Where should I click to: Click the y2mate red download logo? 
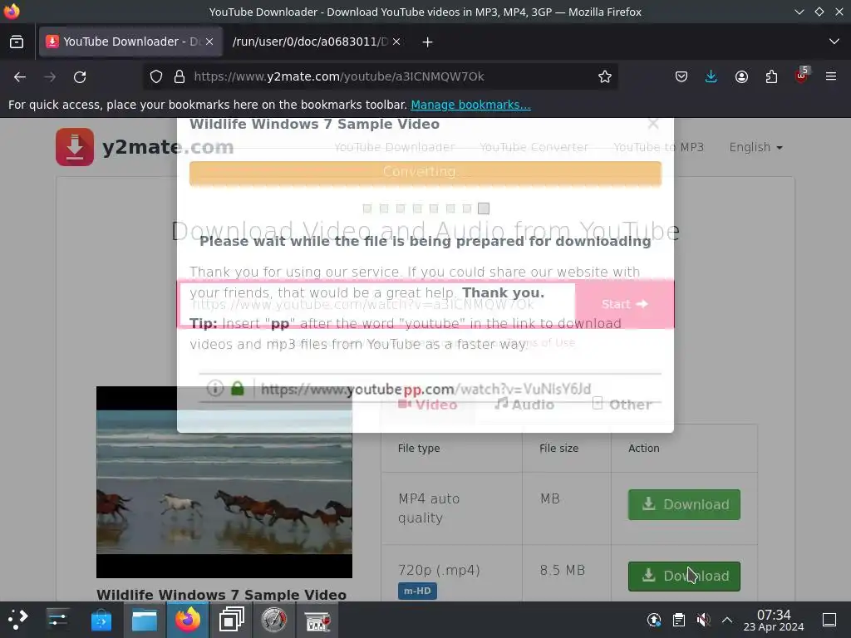tap(75, 147)
